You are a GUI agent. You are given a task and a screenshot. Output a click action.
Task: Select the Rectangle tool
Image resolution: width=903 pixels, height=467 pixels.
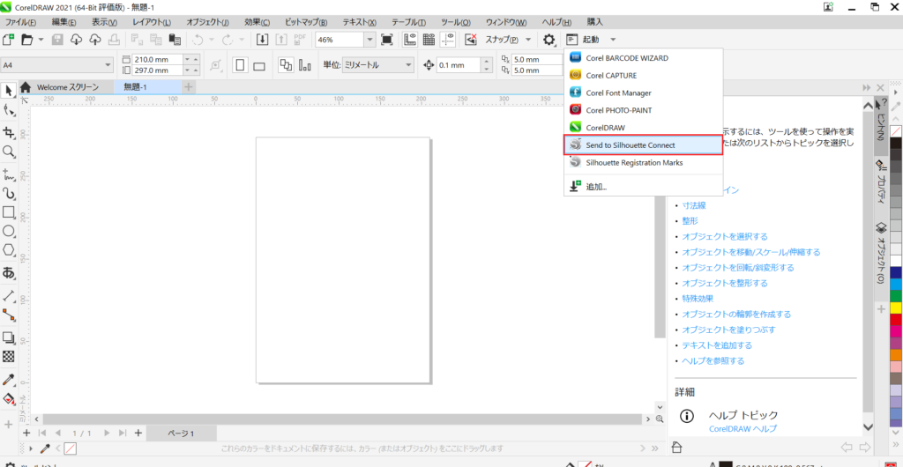coord(9,211)
